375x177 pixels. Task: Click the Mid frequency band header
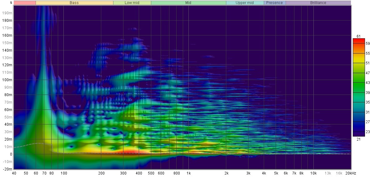(x=188, y=3)
